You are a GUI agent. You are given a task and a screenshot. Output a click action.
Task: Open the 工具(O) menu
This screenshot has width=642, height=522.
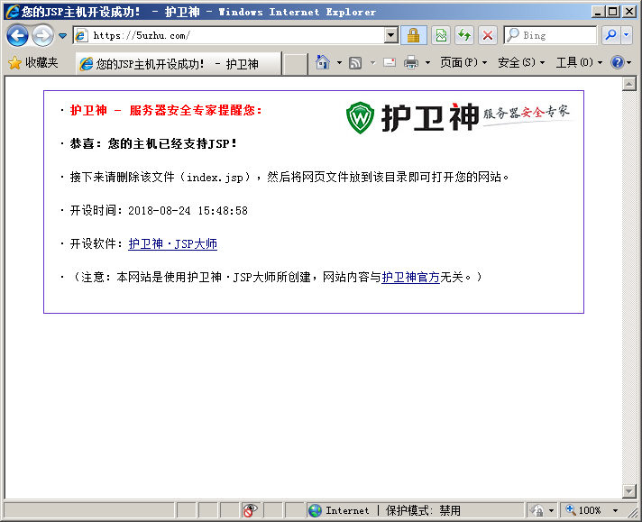[579, 63]
